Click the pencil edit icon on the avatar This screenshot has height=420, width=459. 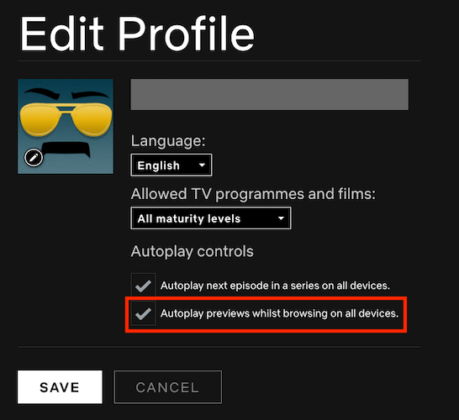pyautogui.click(x=34, y=158)
